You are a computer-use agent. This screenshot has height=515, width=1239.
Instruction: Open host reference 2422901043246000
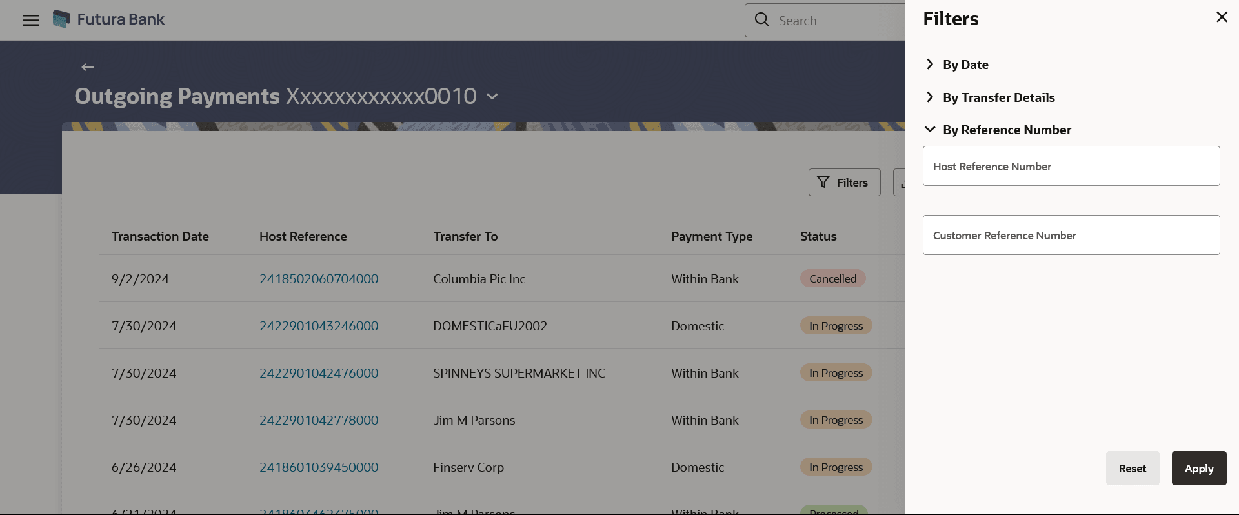tap(319, 326)
